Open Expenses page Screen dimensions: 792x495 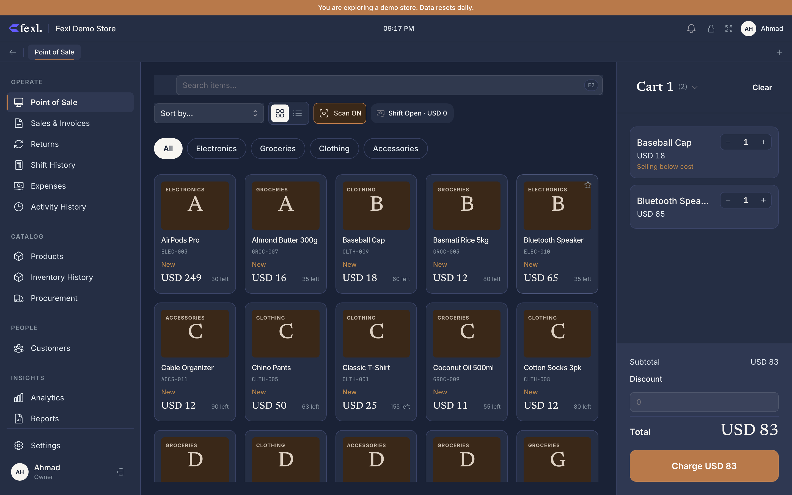point(70,186)
